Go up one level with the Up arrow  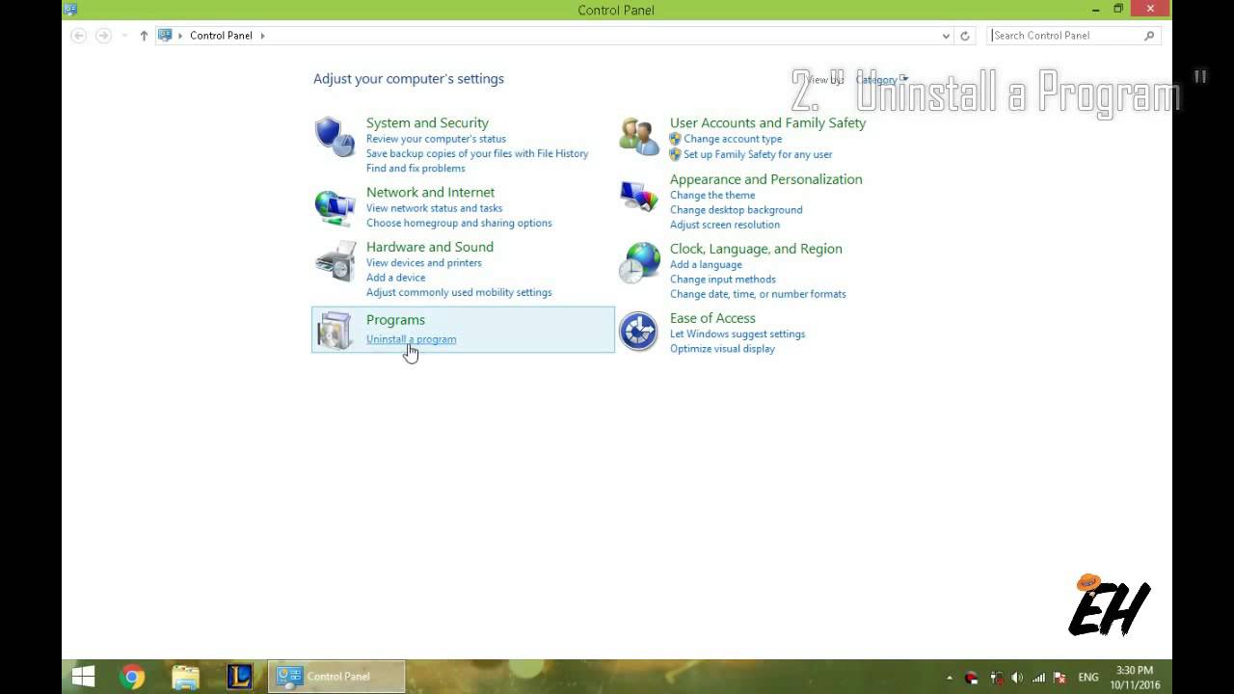point(144,36)
